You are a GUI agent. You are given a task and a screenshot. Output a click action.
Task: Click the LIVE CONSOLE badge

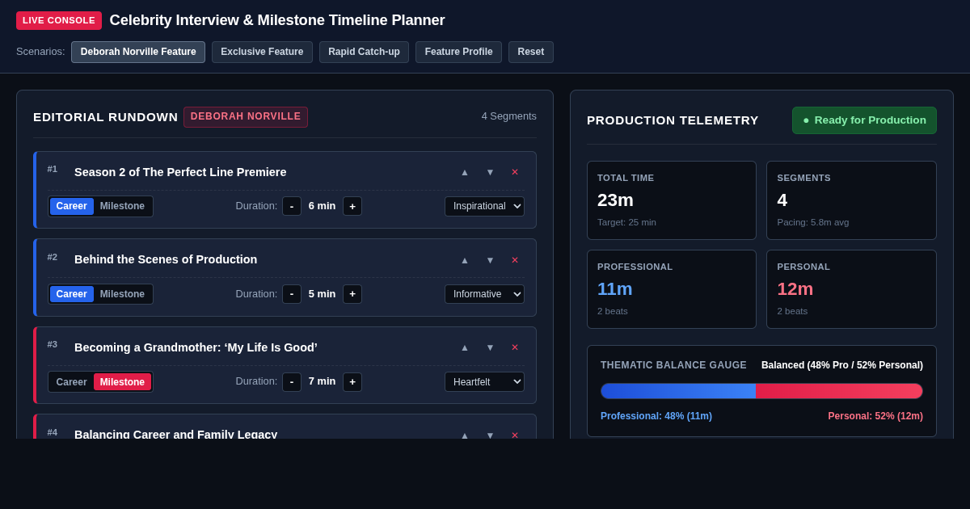[x=59, y=20]
